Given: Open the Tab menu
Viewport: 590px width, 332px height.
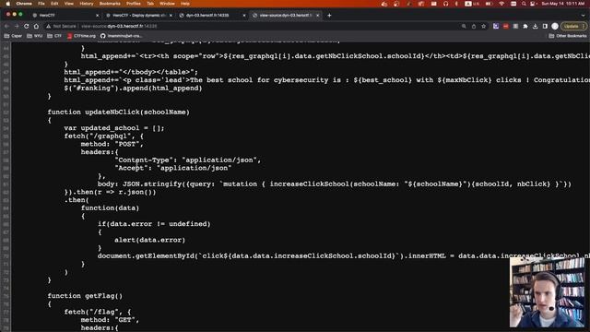Looking at the screenshot, I should coord(150,4).
